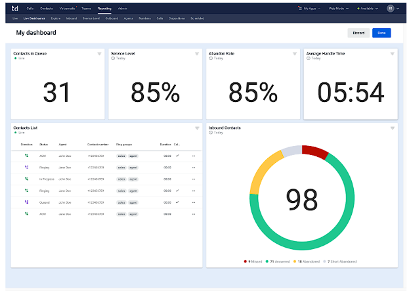The width and height of the screenshot is (409, 297).
Task: Open filter on Inbound Contacts widget
Action: point(392,128)
